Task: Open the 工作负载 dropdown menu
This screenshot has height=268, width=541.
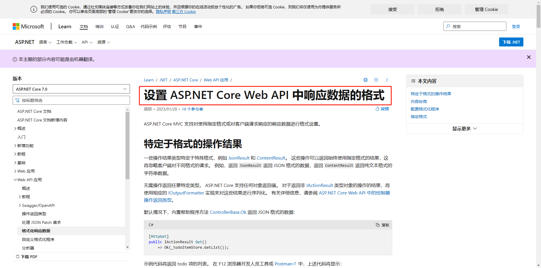Action: [x=66, y=42]
